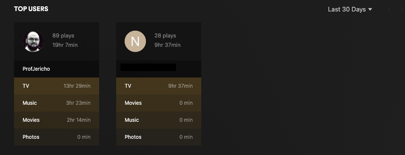Select second user's TV row, 9hr 37min
The image size is (405, 155).
pos(159,86)
